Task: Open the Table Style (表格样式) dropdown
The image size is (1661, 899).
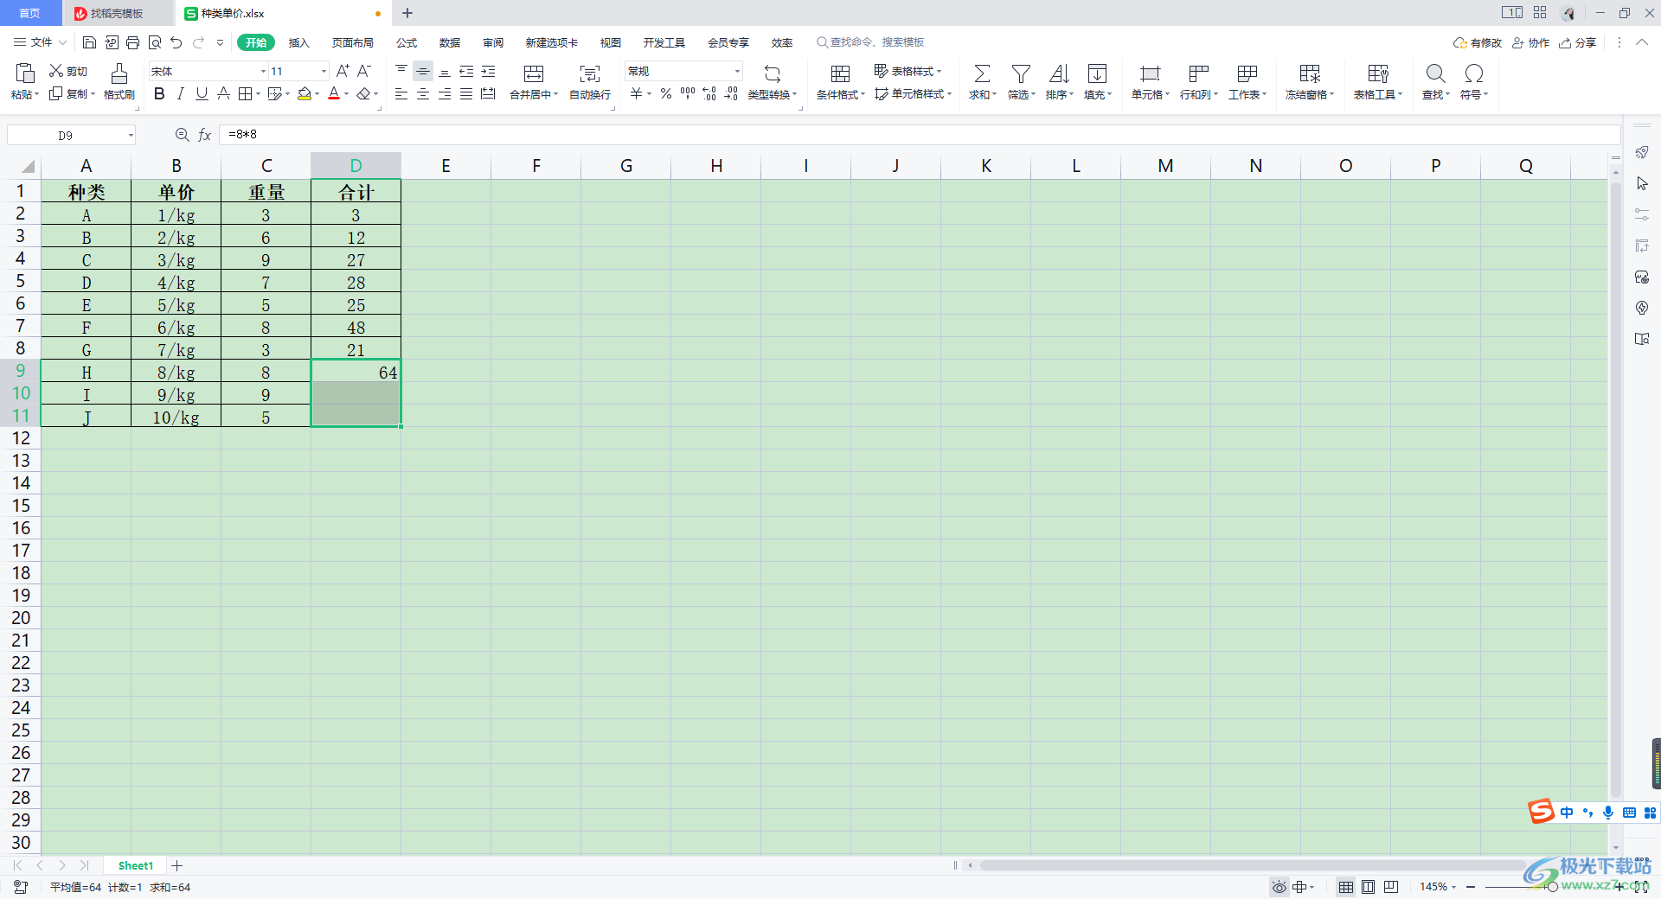Action: (907, 71)
